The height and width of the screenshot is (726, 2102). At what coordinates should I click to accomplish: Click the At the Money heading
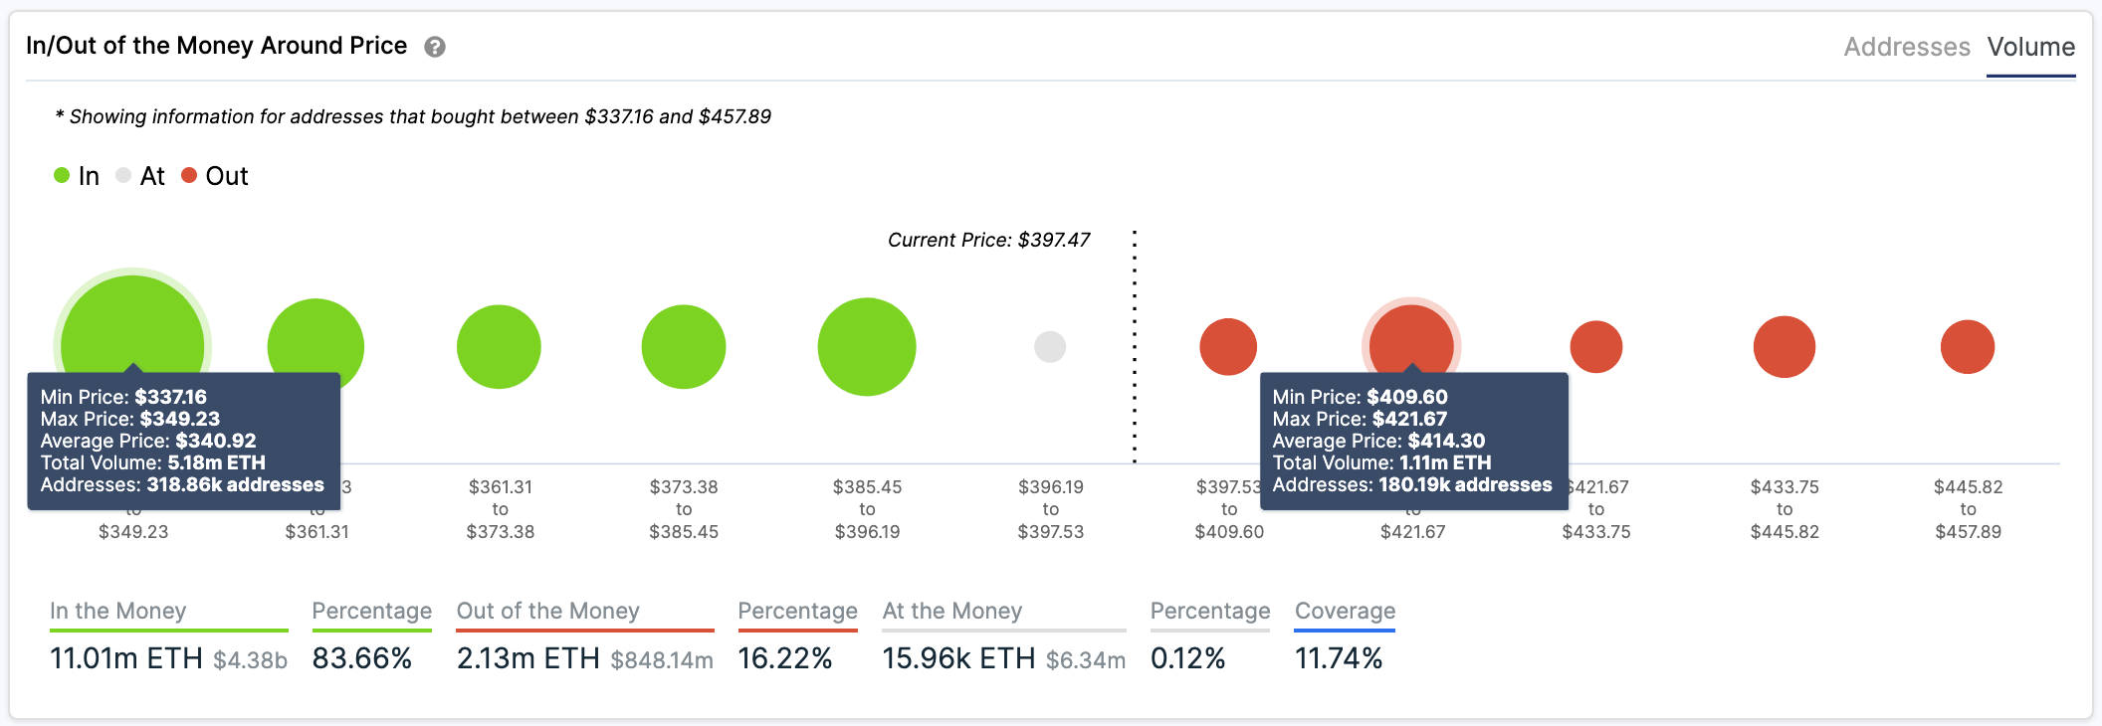952,611
